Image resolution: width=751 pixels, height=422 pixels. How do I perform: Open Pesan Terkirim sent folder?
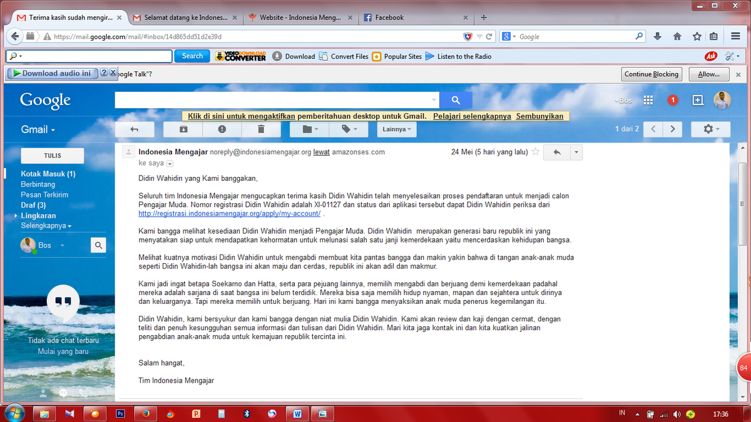[x=44, y=195]
